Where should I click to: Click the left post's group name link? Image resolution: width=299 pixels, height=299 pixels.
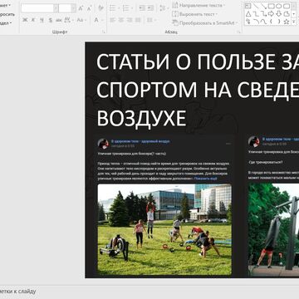(140, 141)
